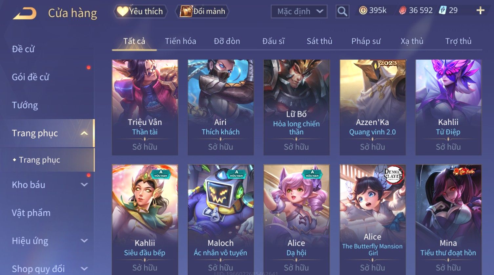Collapse the Trang phục sidebar section
The width and height of the screenshot is (494, 275).
coord(84,133)
